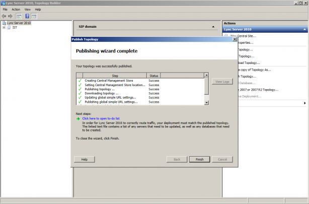Click checkmark beside Publishing topology step
This screenshot has width=309, height=204.
pos(80,89)
